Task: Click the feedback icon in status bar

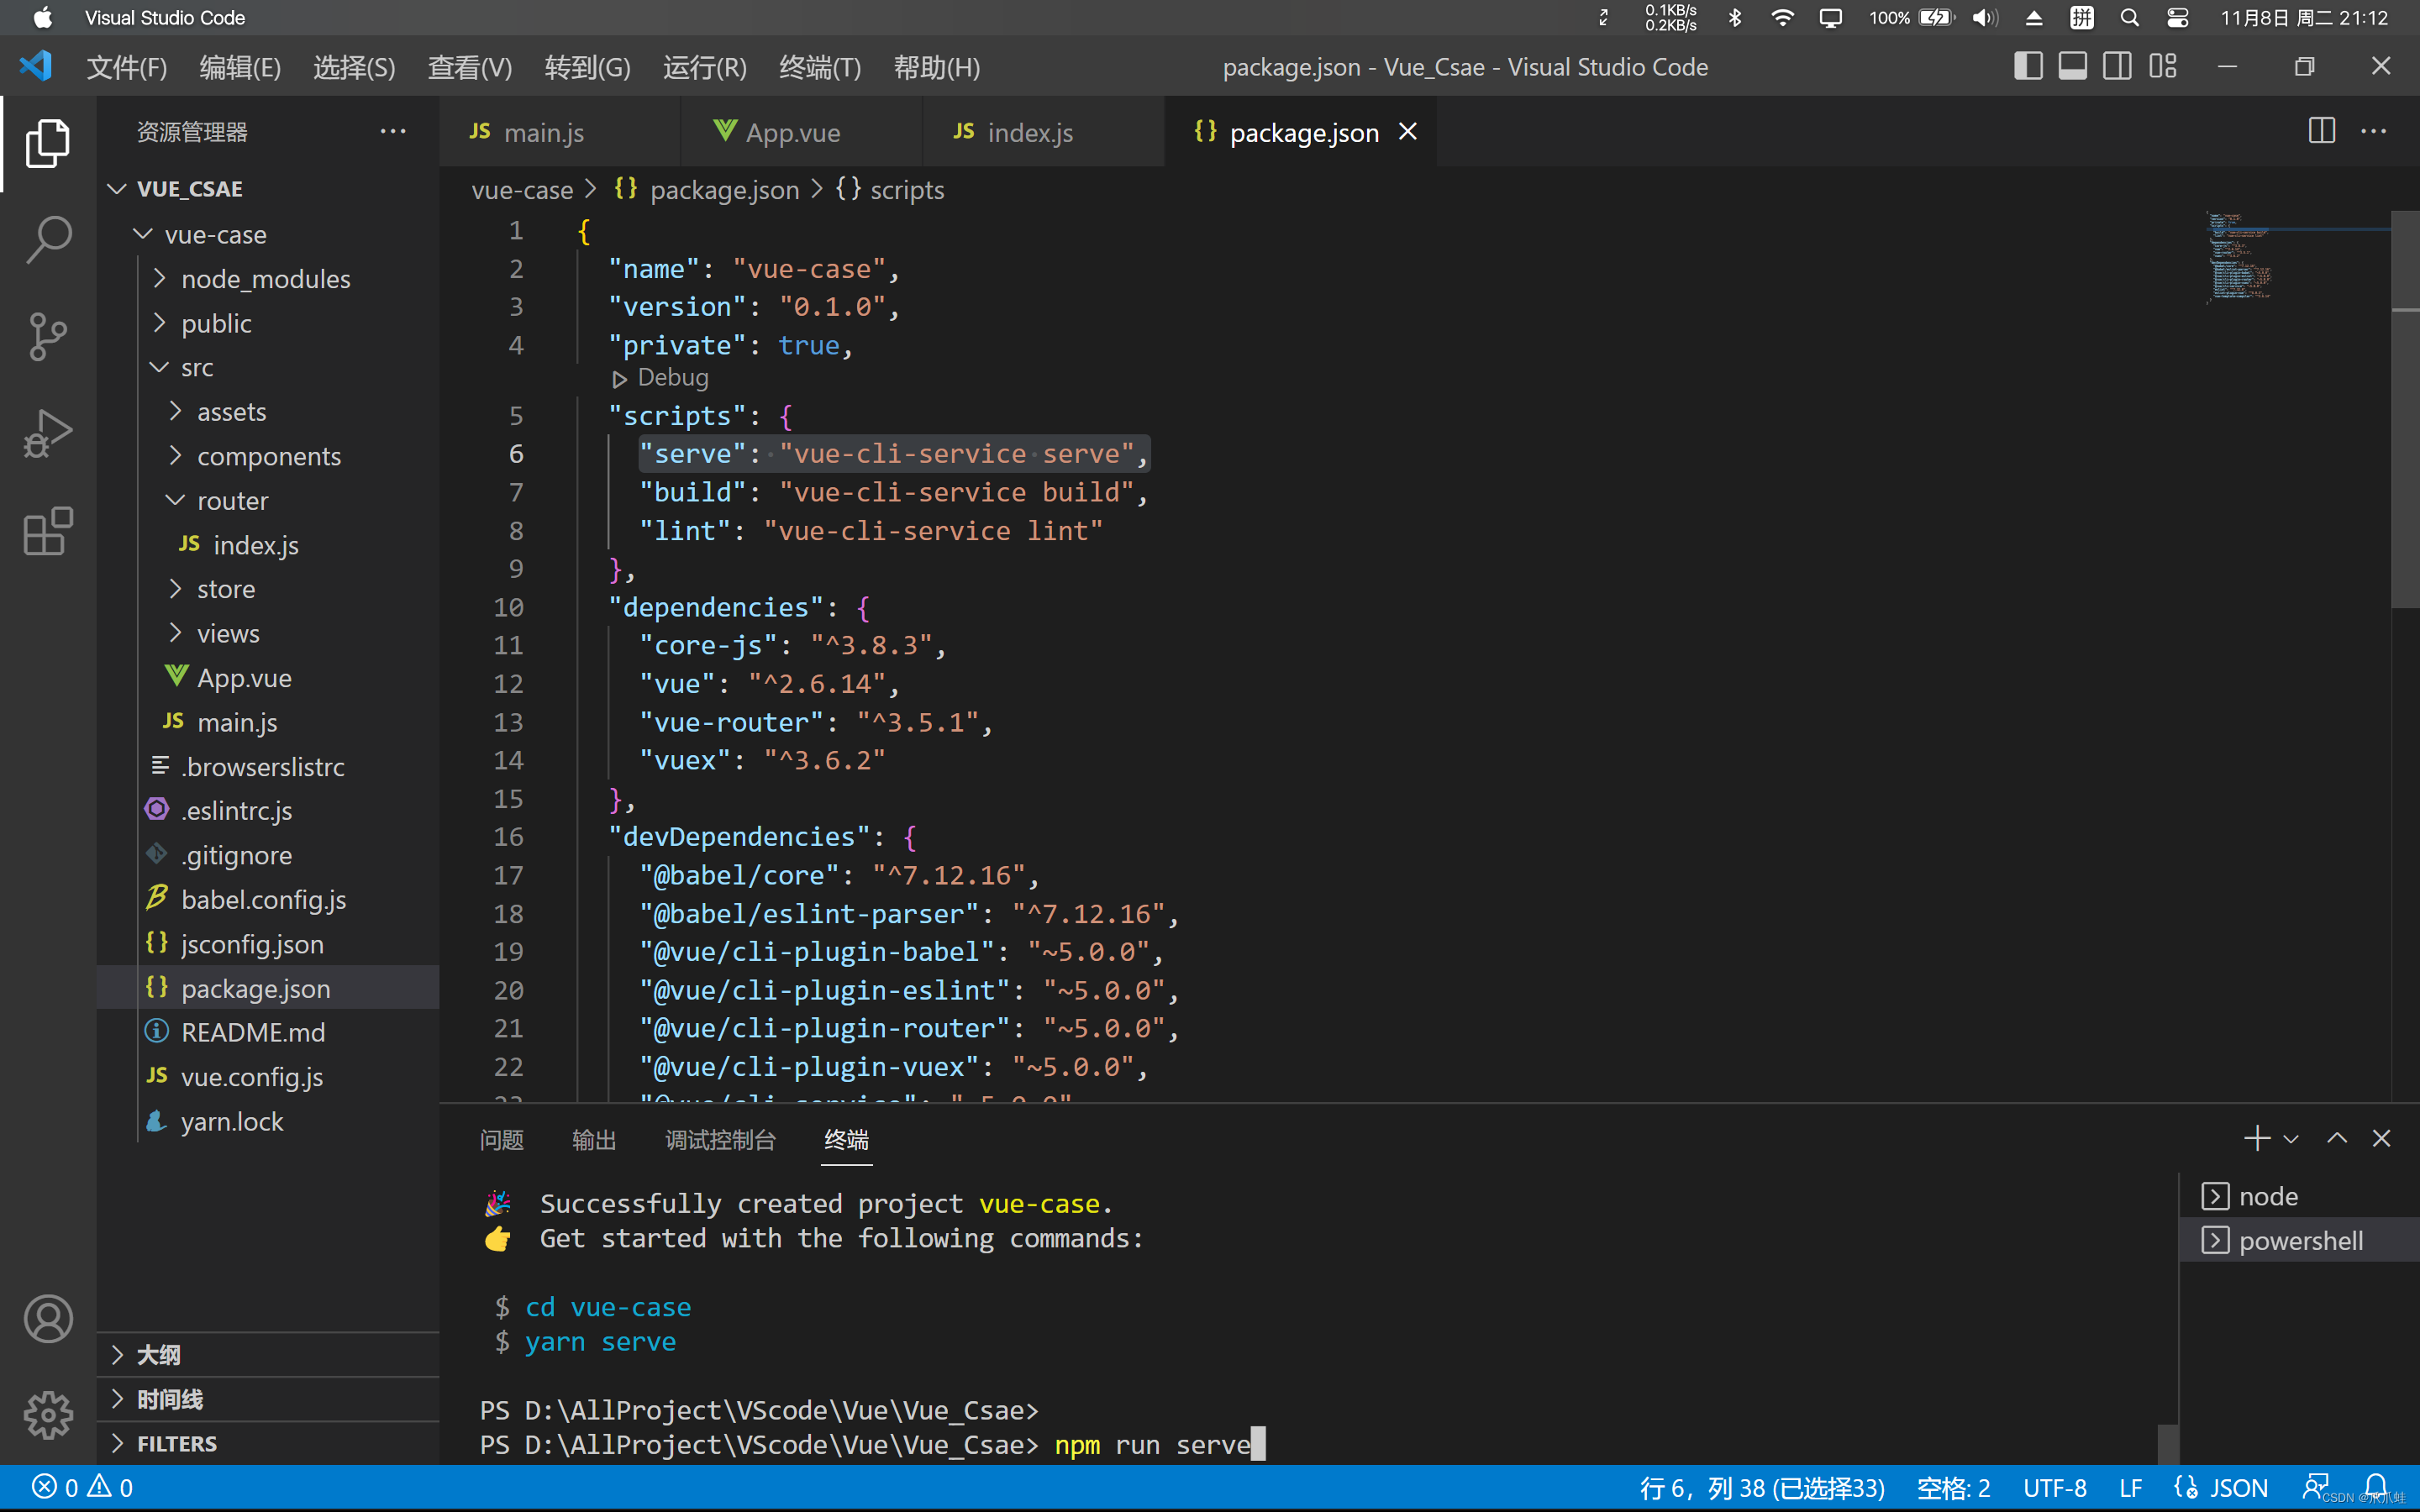Action: pos(2315,1486)
